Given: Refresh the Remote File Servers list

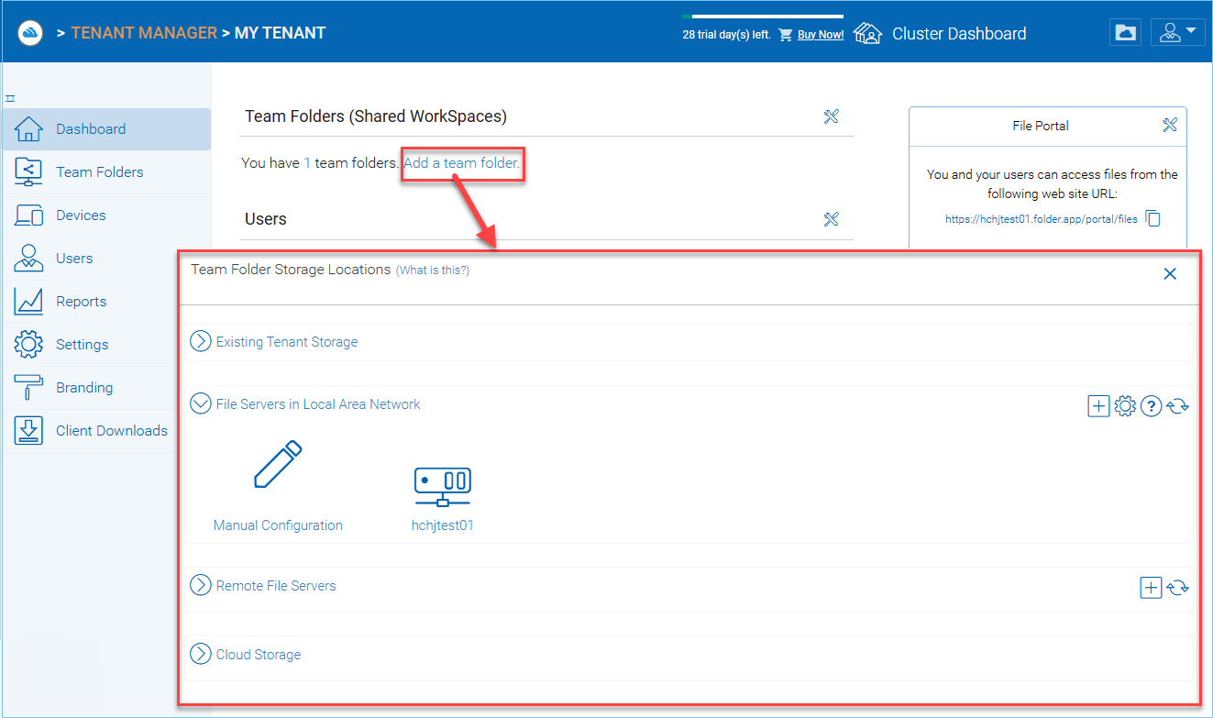Looking at the screenshot, I should tap(1178, 587).
